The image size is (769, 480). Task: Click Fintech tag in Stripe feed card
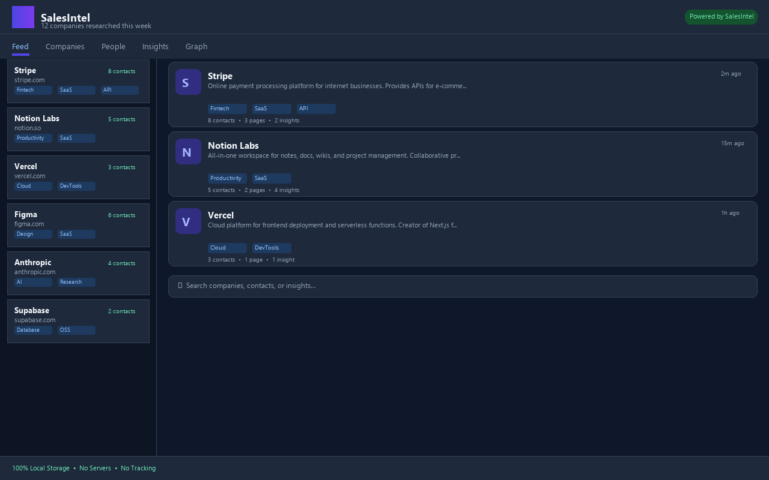227,109
